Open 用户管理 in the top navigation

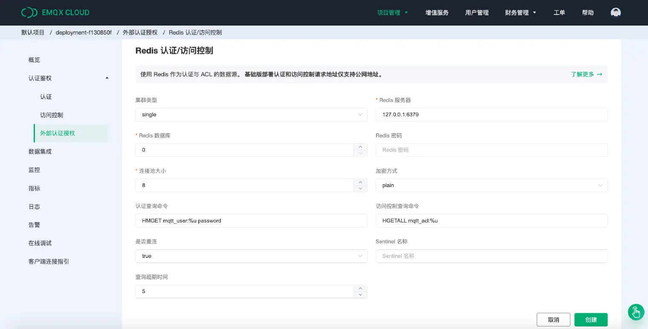tap(477, 13)
